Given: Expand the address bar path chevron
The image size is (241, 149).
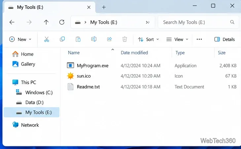Looking at the screenshot, I should coord(86,22).
